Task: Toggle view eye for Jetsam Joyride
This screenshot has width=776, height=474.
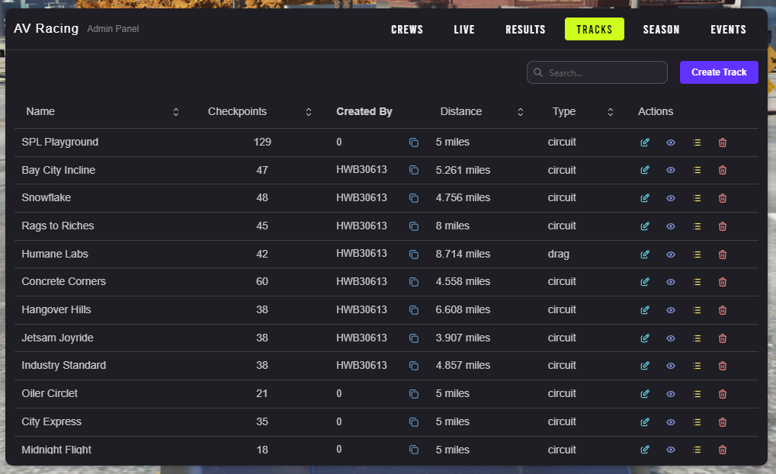Action: 671,338
